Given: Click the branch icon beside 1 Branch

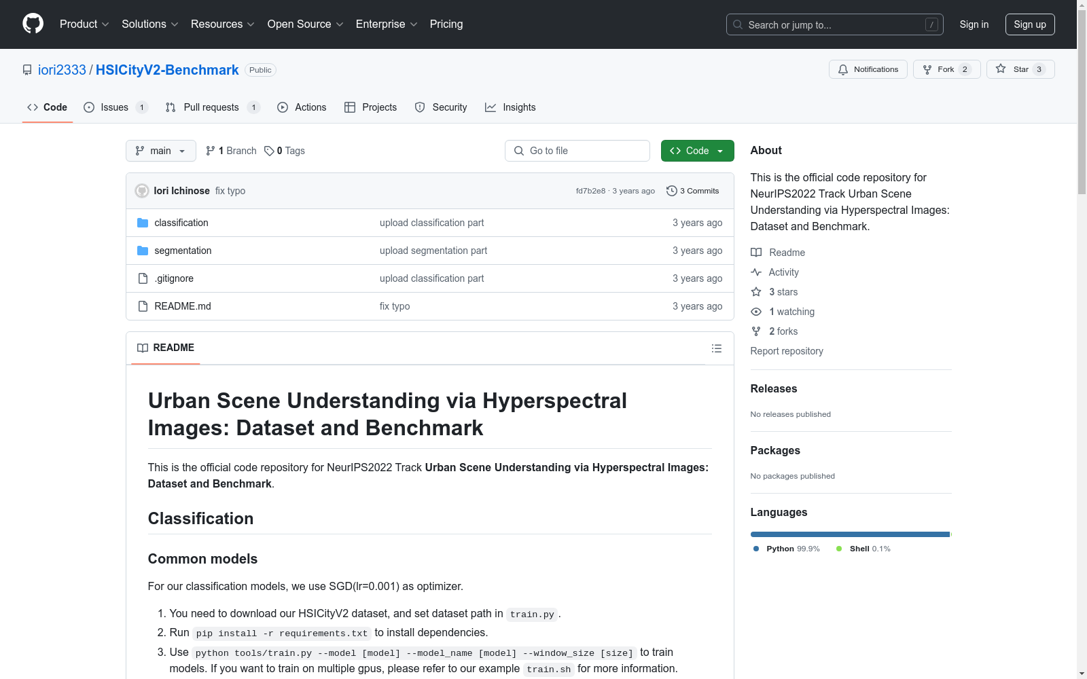Looking at the screenshot, I should tap(211, 151).
